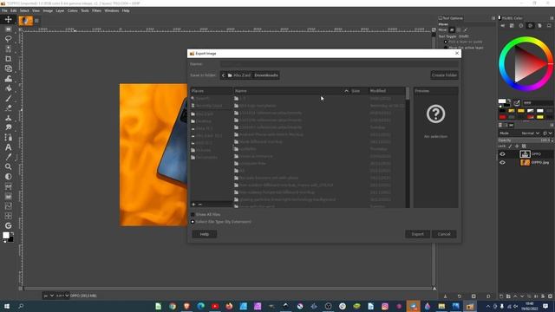
Task: Remove bookmark with minus in Places
Action: [199, 205]
